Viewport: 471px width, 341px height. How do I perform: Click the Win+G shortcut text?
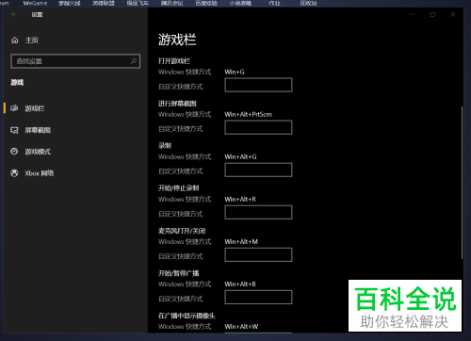[235, 72]
